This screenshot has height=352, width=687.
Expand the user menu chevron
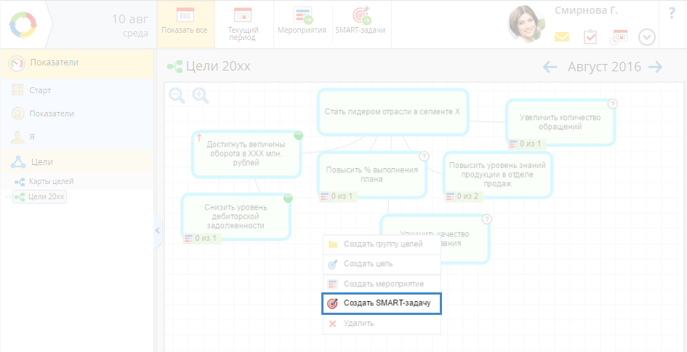[647, 37]
